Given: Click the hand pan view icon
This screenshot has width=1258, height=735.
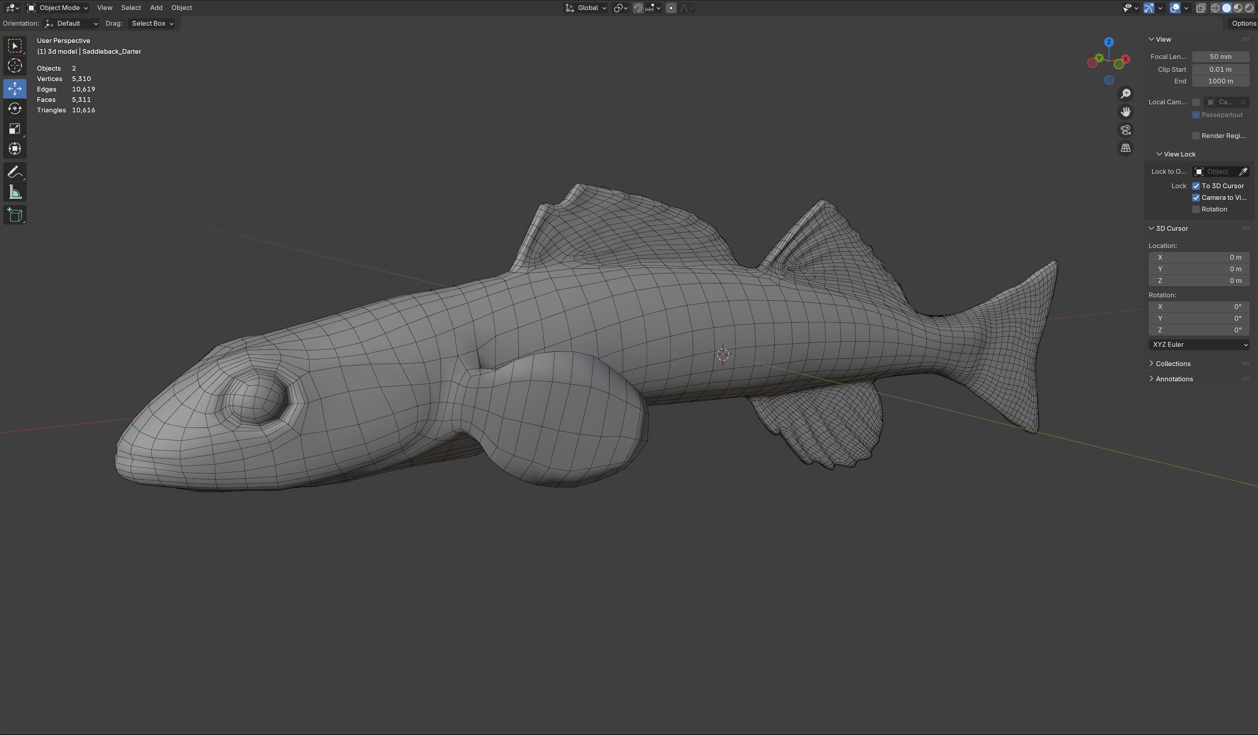Looking at the screenshot, I should point(1125,112).
